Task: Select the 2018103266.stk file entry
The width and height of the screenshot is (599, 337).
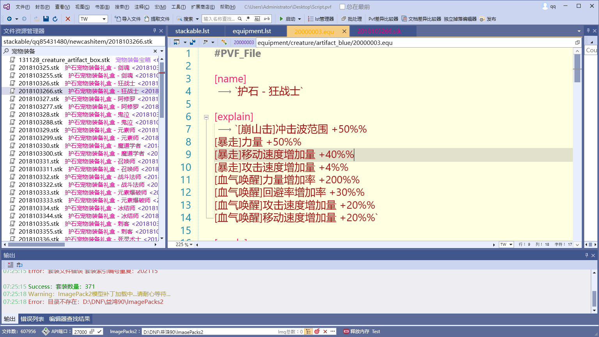Action: point(41,91)
